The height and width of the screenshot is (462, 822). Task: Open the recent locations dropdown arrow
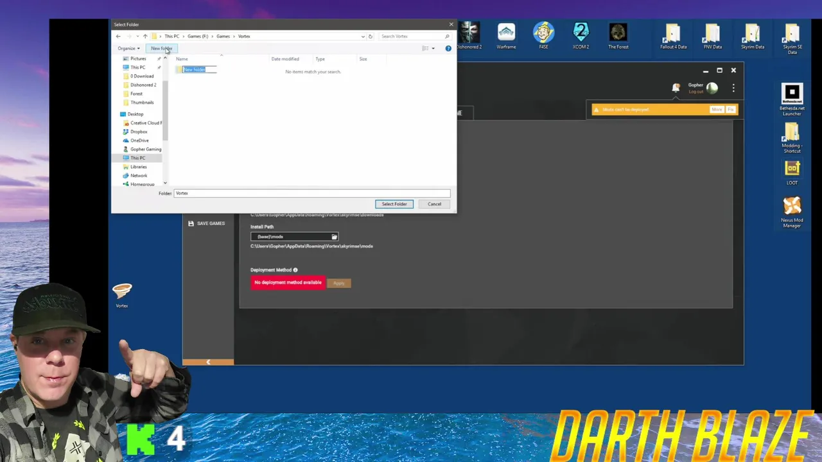pyautogui.click(x=137, y=36)
